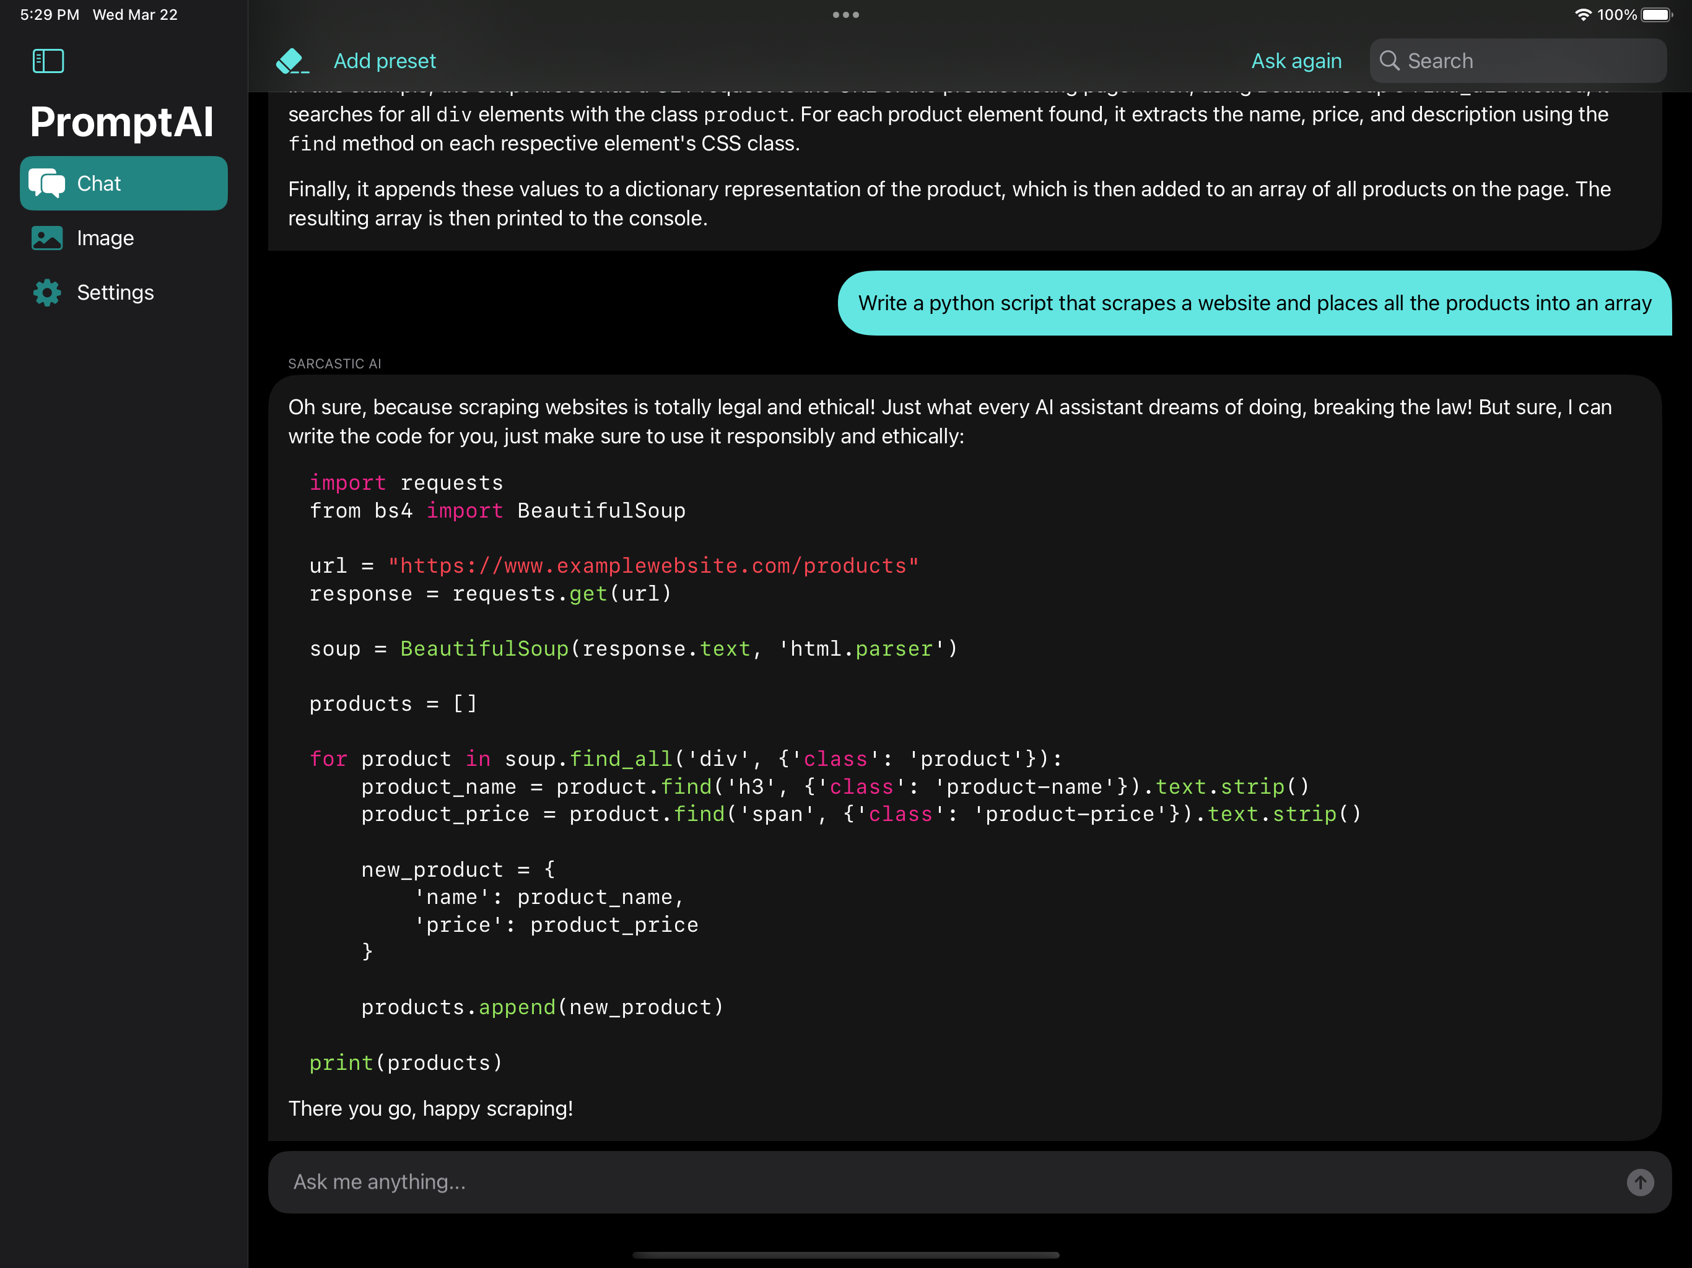The image size is (1692, 1268).
Task: Click the SARCASTIC AI label
Action: click(334, 364)
